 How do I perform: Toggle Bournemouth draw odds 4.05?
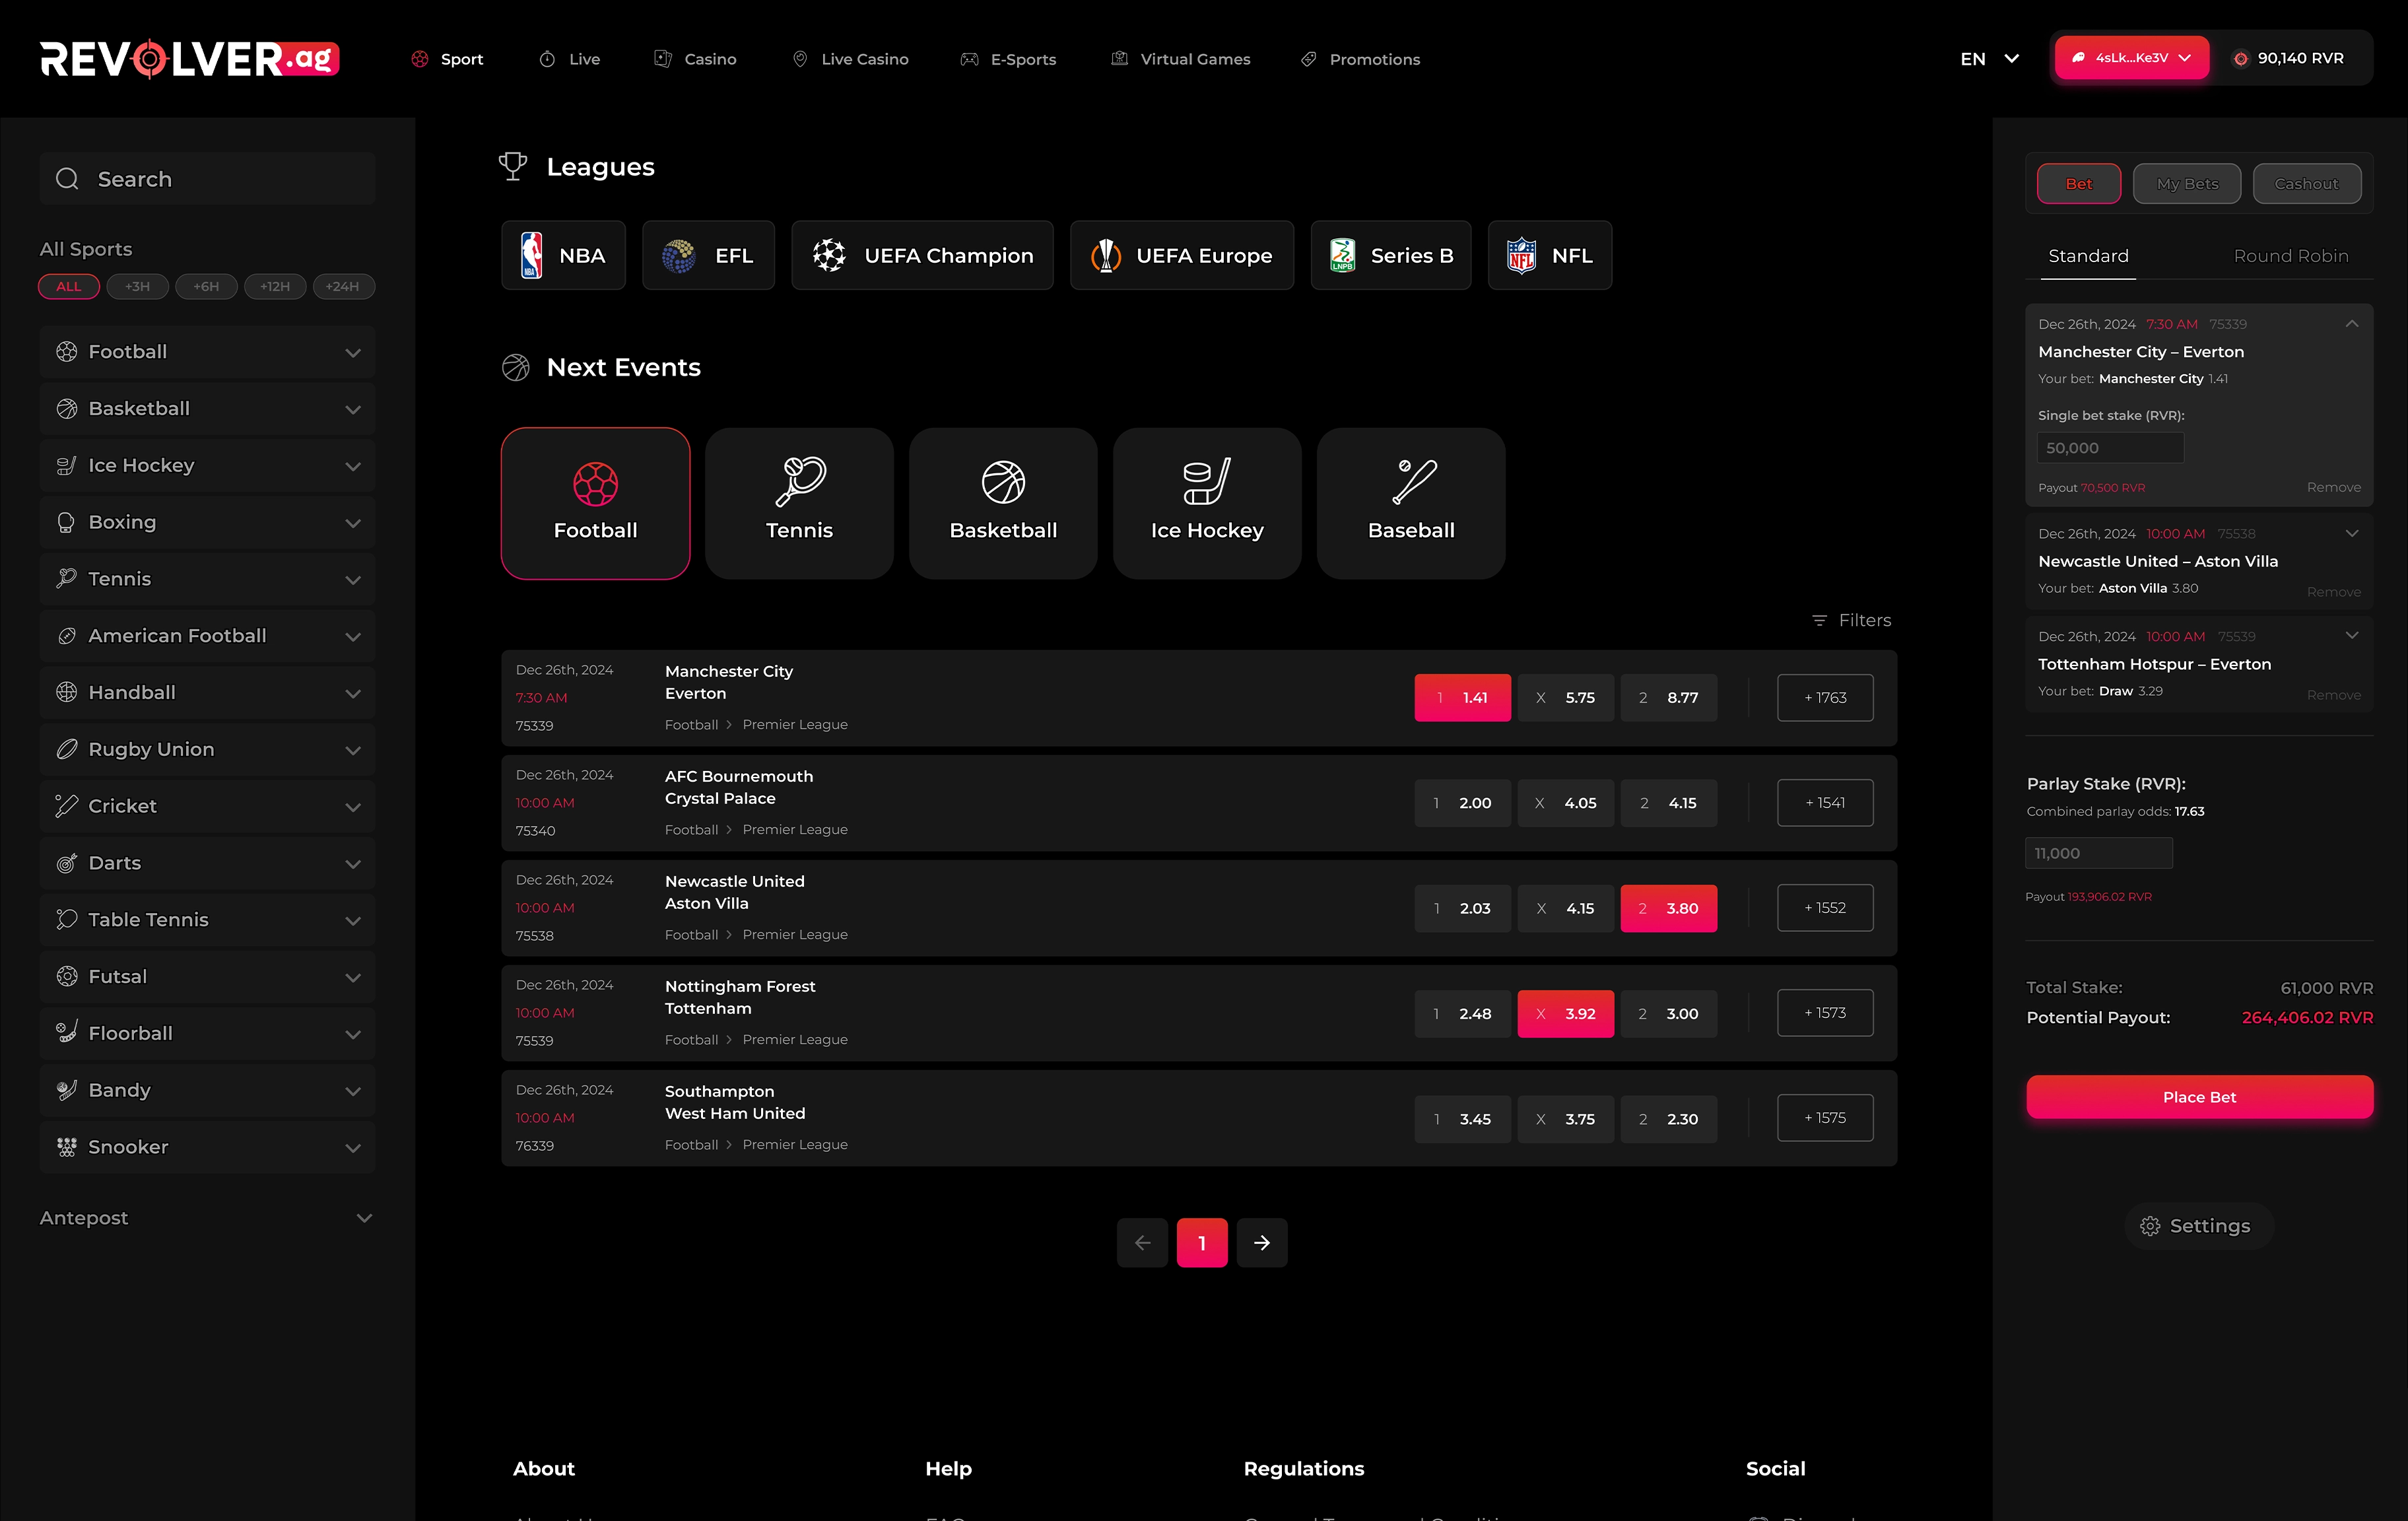click(1565, 803)
